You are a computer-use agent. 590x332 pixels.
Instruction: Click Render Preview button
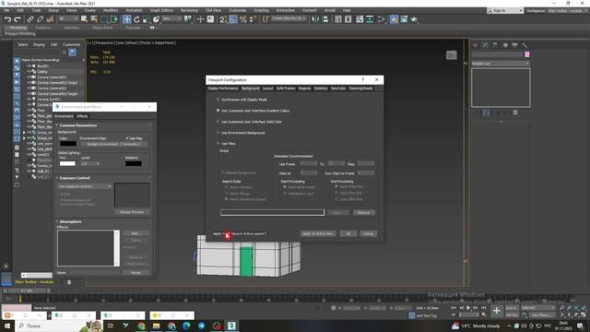point(132,212)
